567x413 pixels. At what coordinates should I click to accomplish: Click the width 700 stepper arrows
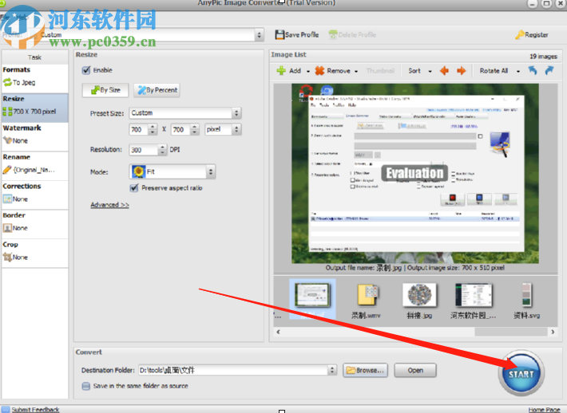point(153,129)
